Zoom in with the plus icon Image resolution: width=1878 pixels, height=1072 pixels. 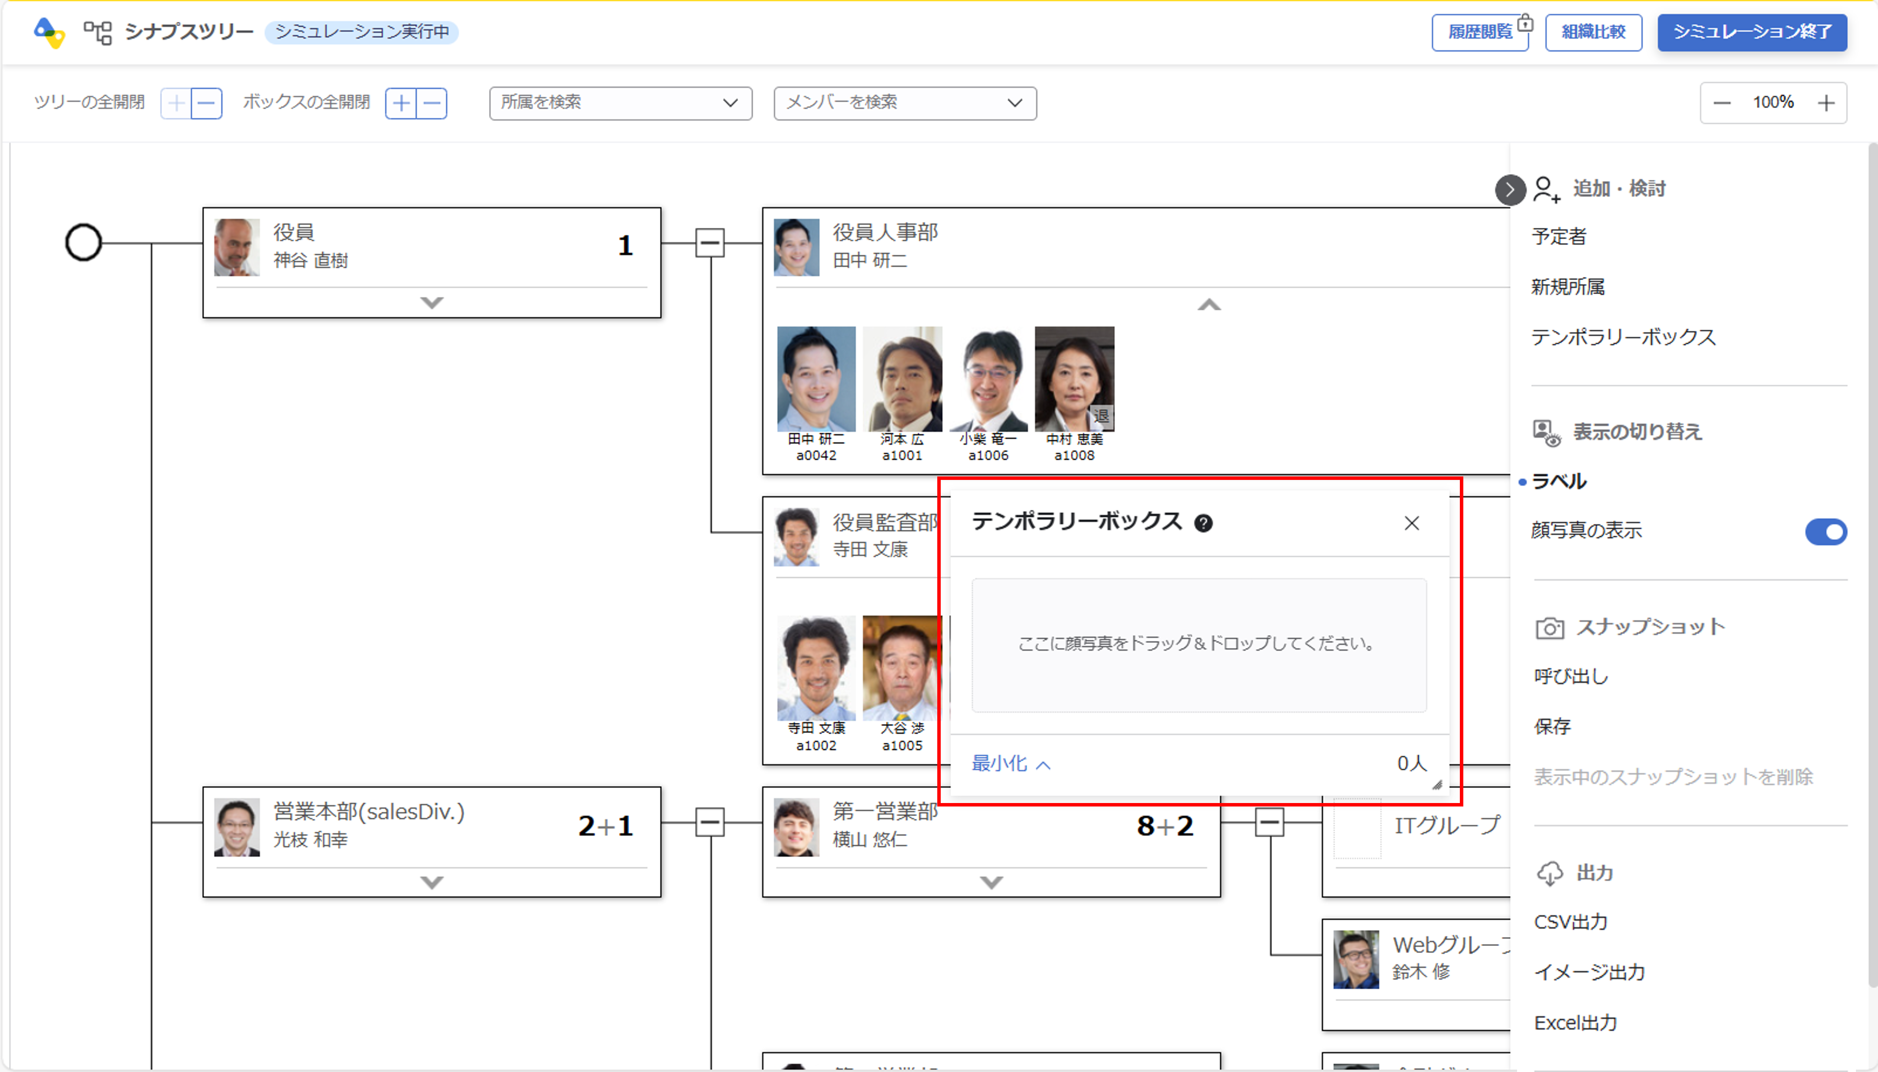click(x=1826, y=103)
